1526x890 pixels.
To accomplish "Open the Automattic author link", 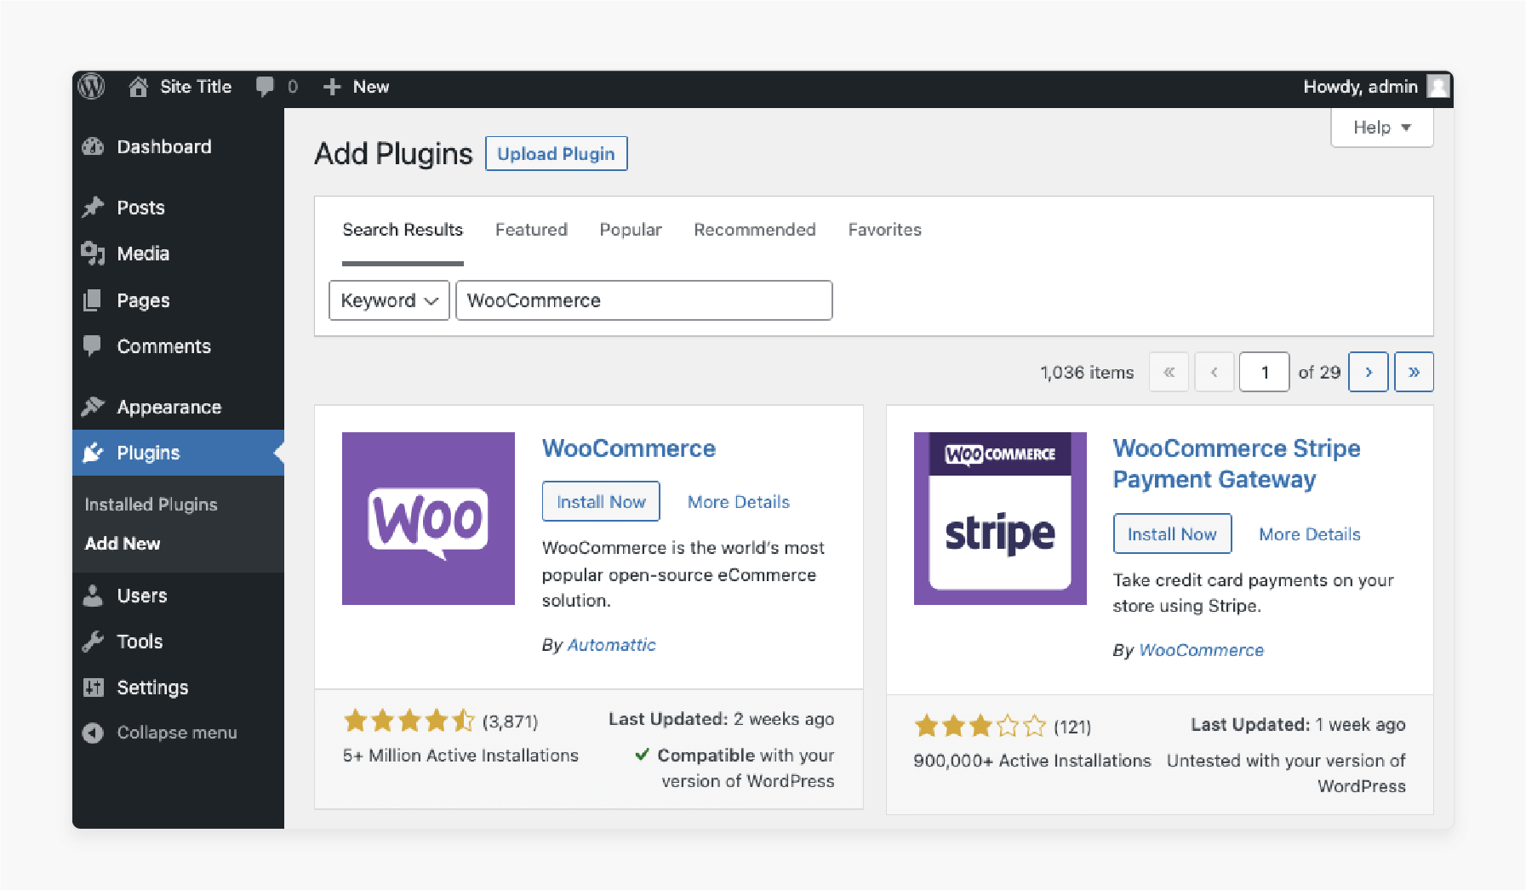I will 611,645.
